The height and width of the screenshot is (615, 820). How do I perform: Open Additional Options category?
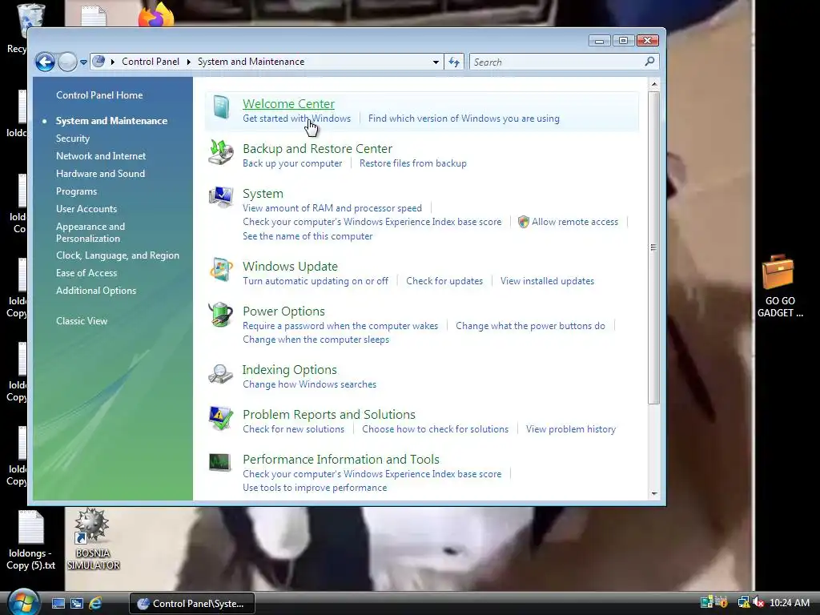coord(96,291)
